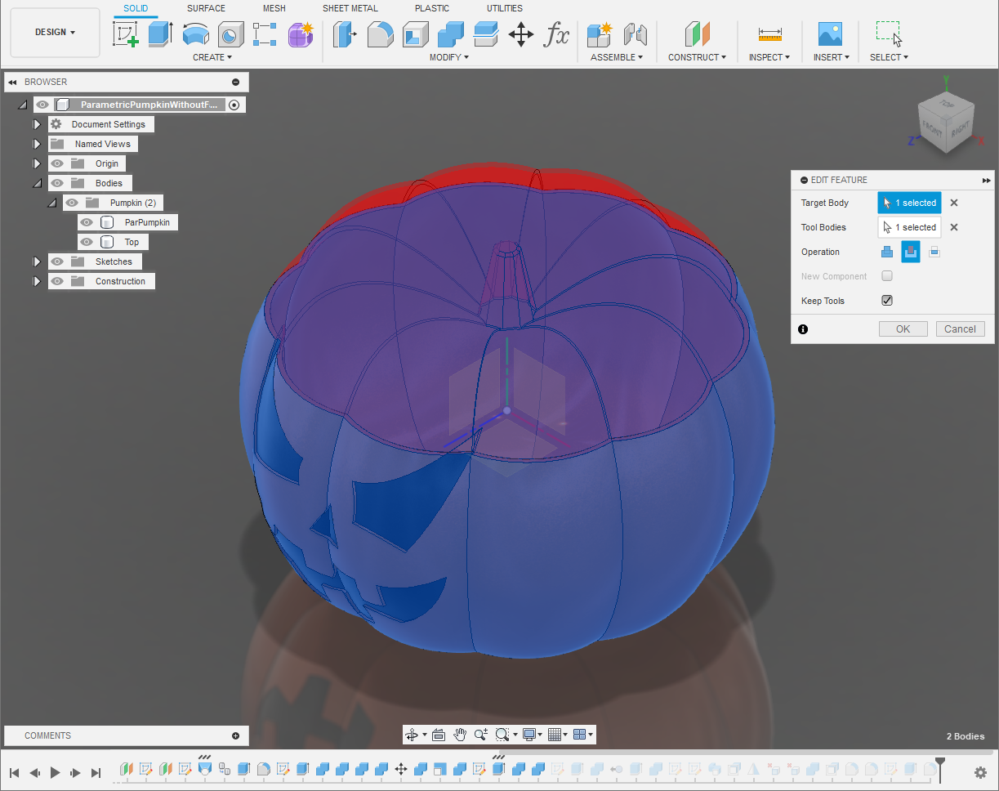The width and height of the screenshot is (999, 791).
Task: Switch to the SURFACE tab
Action: (x=206, y=8)
